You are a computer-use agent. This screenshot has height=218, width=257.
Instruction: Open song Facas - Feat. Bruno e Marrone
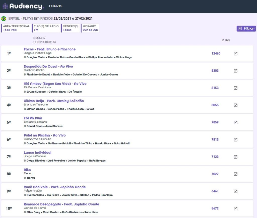(x=50, y=49)
